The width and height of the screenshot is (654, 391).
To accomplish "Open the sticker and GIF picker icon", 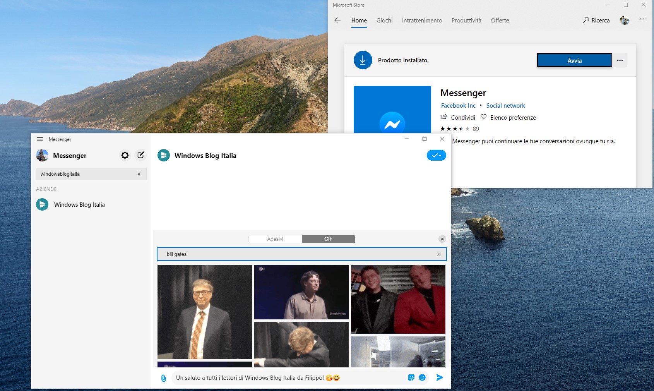I will pos(411,377).
